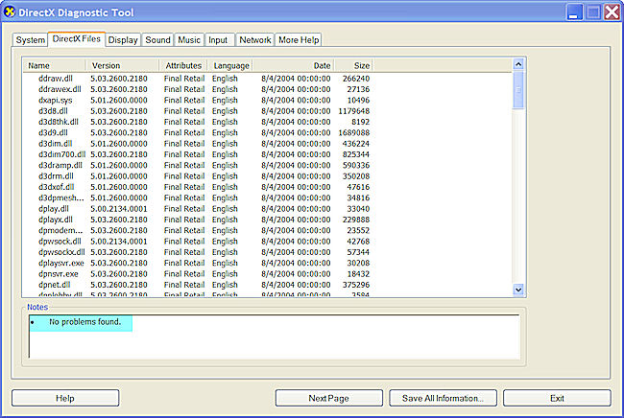Viewport: 624px width, 418px height.
Task: Sort by the Version column header
Action: pos(123,65)
